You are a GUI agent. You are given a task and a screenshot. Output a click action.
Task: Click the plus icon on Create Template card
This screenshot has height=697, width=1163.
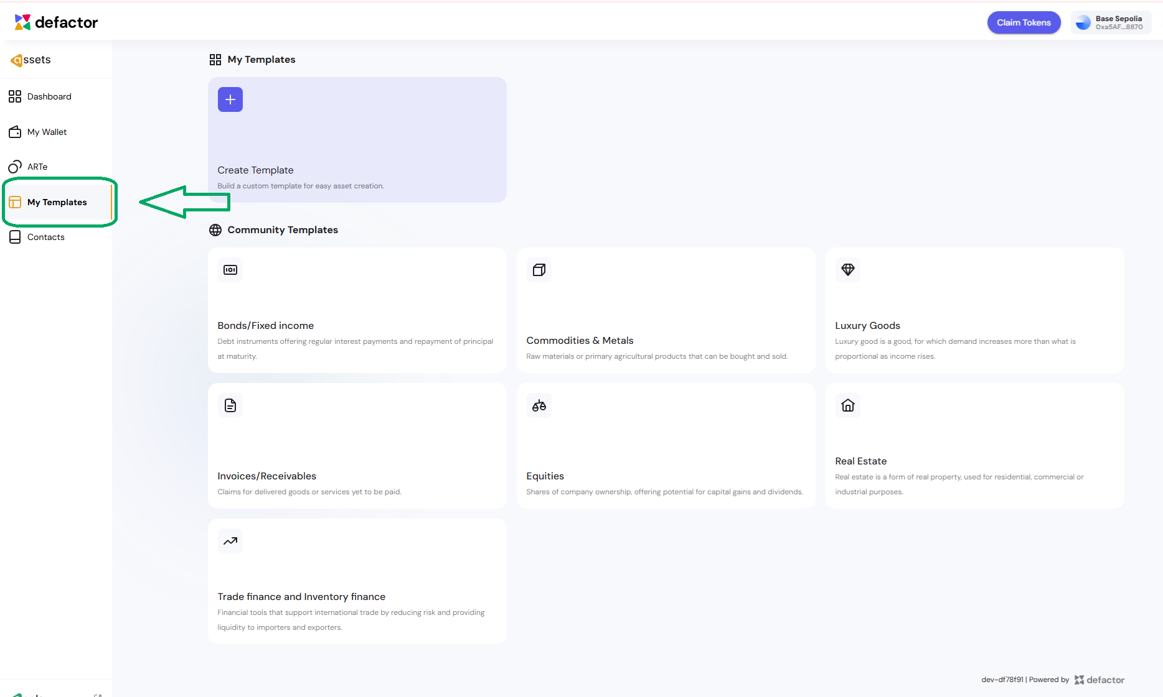(x=230, y=99)
